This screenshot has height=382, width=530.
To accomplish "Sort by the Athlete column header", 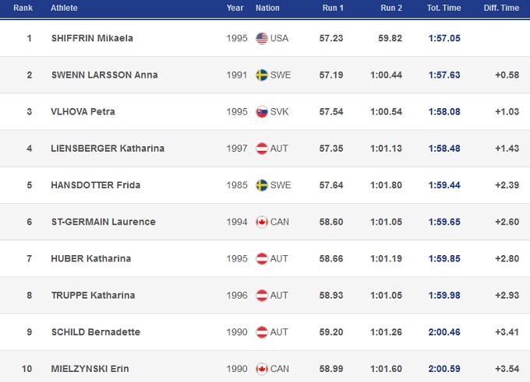I will point(64,8).
